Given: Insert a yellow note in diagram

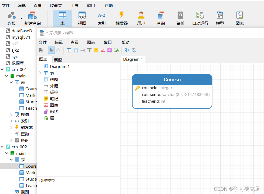Looking at the screenshot, I should pos(96,50).
